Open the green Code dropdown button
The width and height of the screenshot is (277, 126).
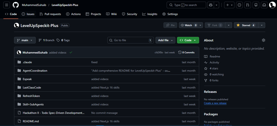click(188, 40)
